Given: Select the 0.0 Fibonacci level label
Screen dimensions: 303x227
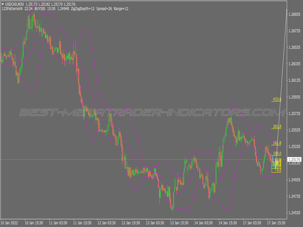Looking at the screenshot, I should pyautogui.click(x=279, y=170).
